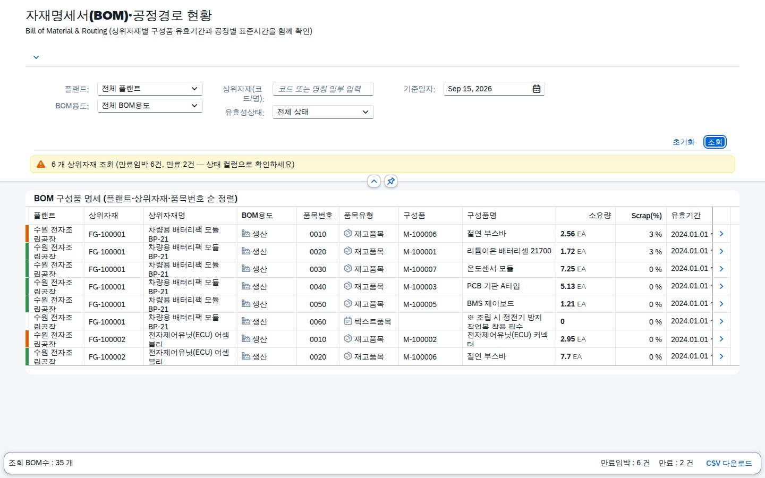
Task: Click the CSV 다운로드 link
Action: 729,463
